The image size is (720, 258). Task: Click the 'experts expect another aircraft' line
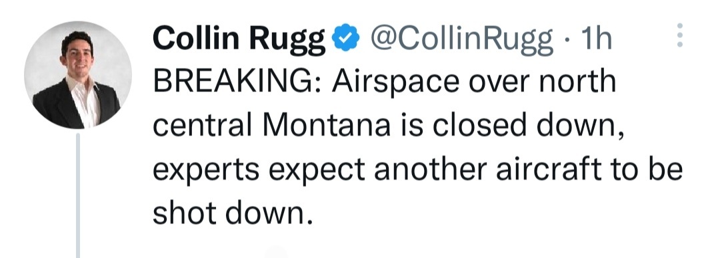coord(376,170)
